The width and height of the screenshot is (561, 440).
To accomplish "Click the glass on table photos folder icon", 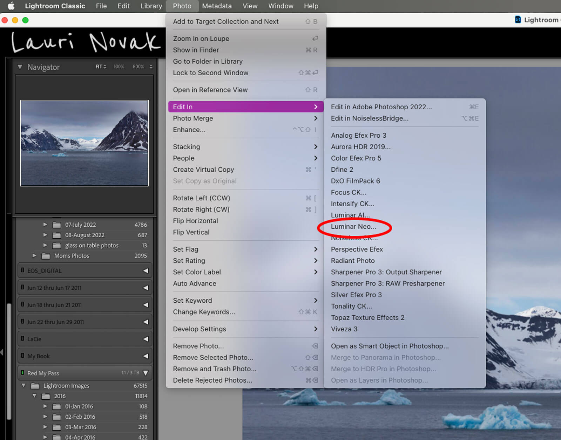I will pos(56,246).
